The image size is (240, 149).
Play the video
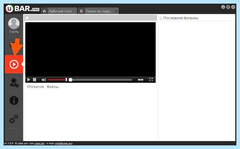coord(29,80)
